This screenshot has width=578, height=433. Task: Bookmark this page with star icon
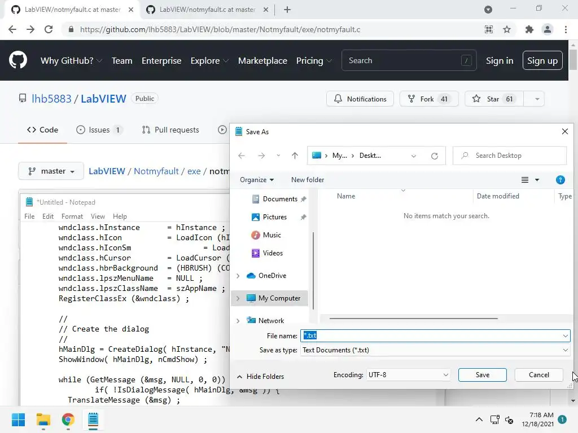(507, 29)
